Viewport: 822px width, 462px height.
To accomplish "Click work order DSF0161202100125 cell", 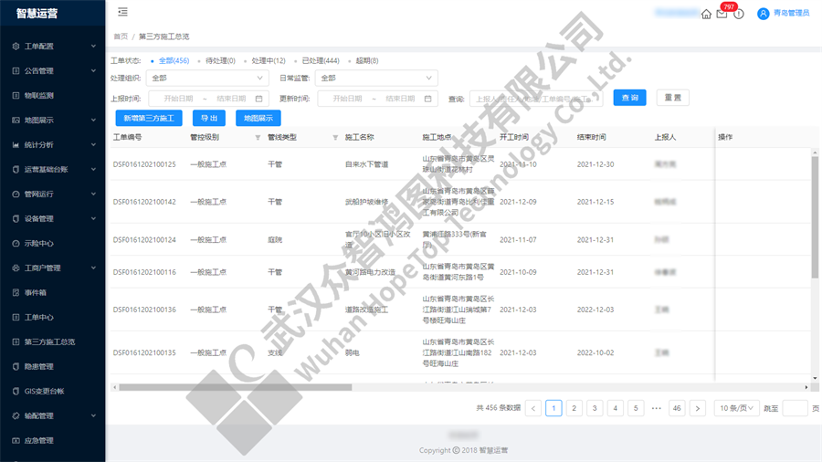I will 144,164.
